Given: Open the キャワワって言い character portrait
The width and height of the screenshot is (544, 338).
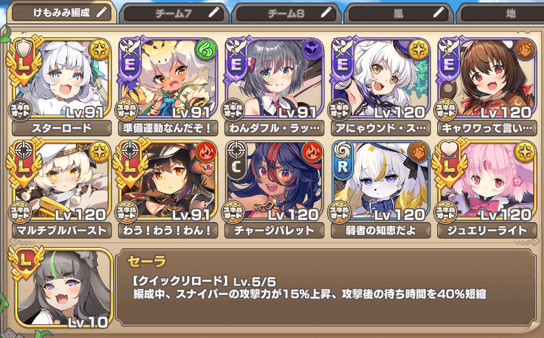Looking at the screenshot, I should pos(487,77).
